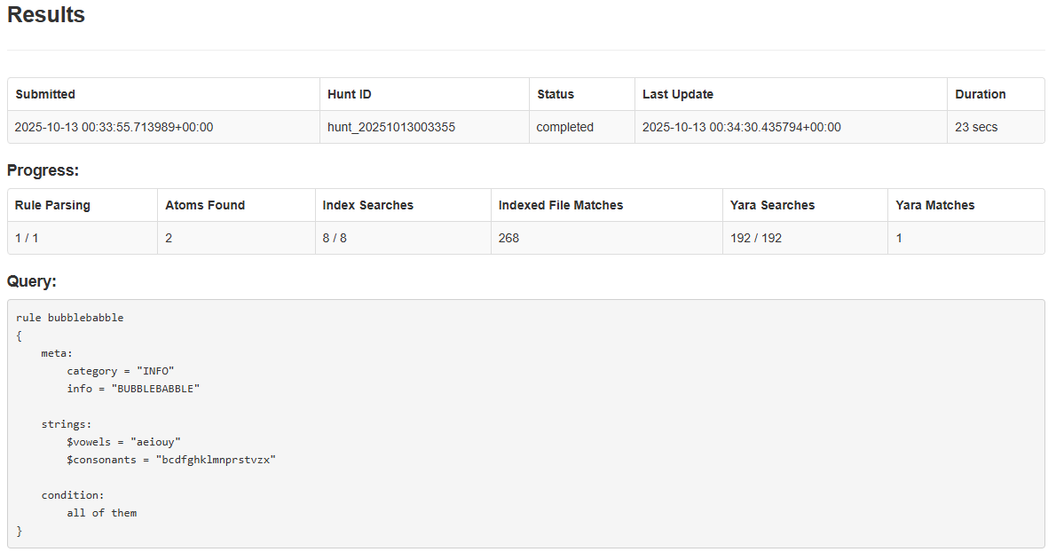Select the 23 secs duration value
This screenshot has height=552, width=1056.
[973, 127]
